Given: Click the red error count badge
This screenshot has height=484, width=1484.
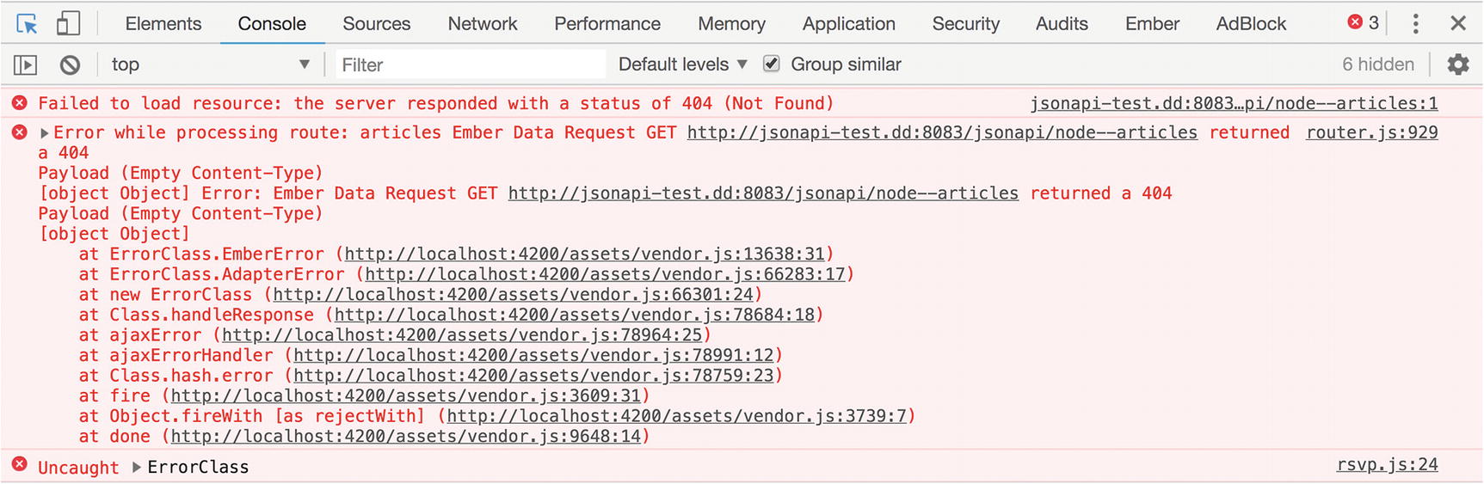Looking at the screenshot, I should point(1364,23).
